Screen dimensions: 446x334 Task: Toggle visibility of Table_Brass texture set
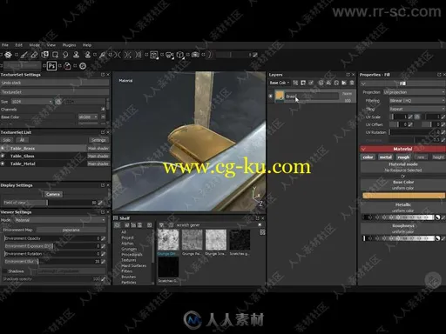(x=3, y=148)
